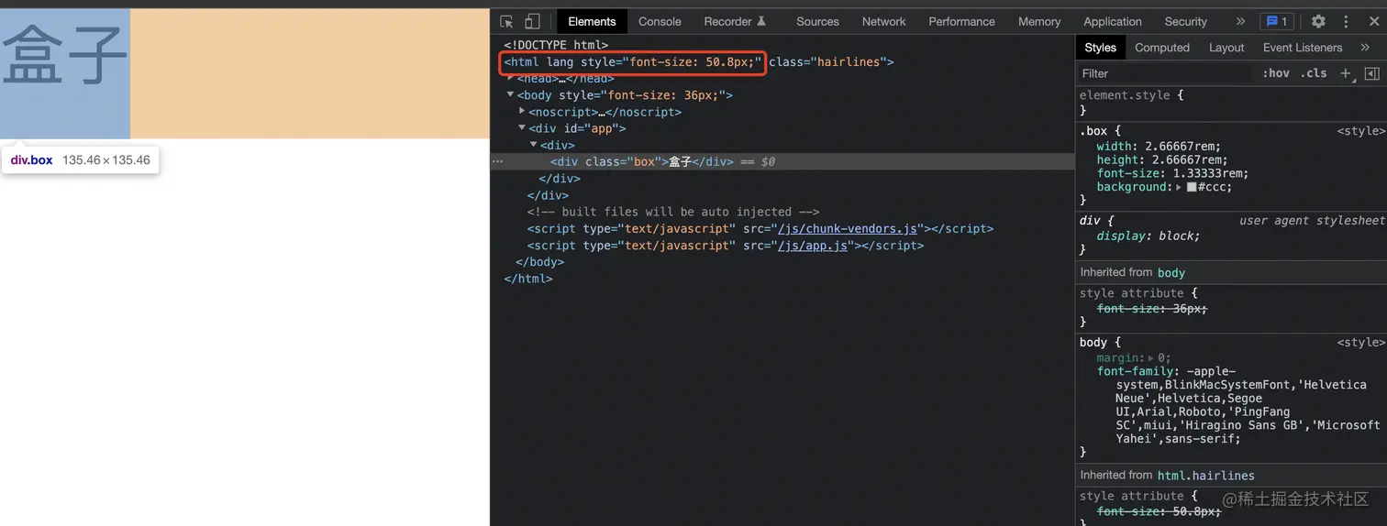1387x526 pixels.
Task: Open the DevTools three-dot customize menu
Action: tap(1347, 21)
